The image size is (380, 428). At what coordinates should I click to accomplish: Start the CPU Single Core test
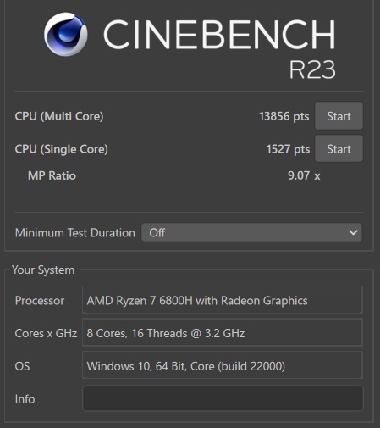point(339,148)
